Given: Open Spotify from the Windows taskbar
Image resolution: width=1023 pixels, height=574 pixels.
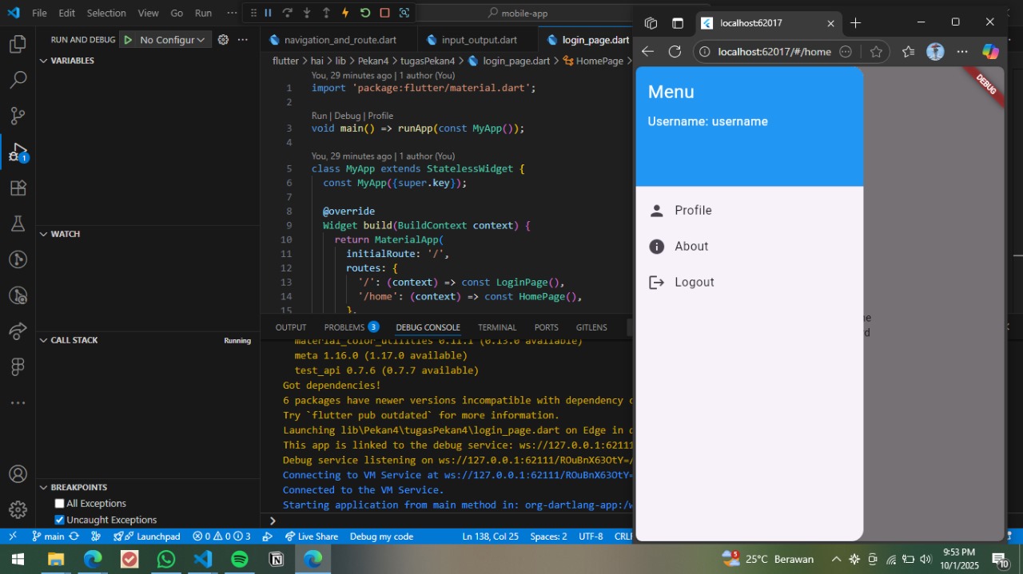Looking at the screenshot, I should coord(239,559).
